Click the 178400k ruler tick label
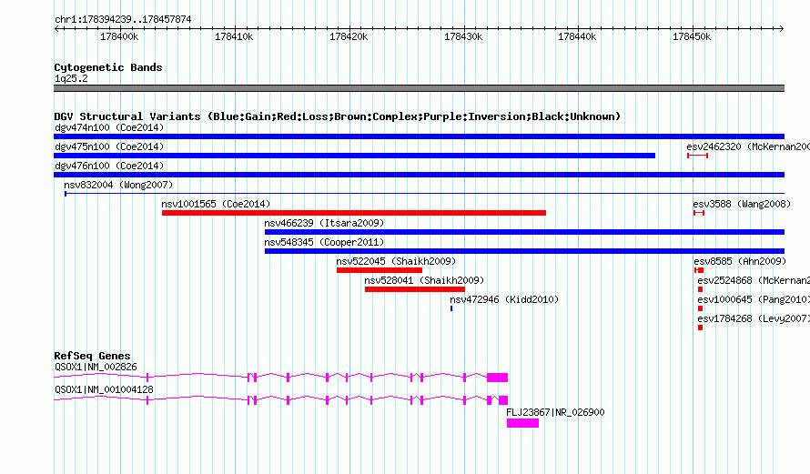The image size is (810, 474). [x=119, y=36]
